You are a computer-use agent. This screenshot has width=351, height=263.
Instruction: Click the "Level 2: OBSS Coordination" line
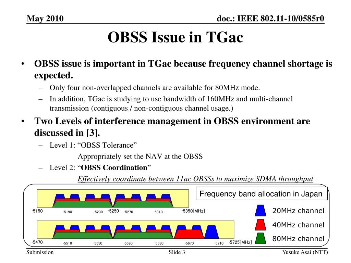(100, 167)
